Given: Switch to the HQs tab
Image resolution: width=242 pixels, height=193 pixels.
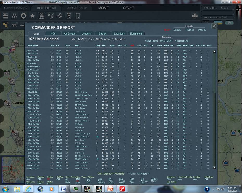Looking at the screenshot, I should [x=53, y=33].
